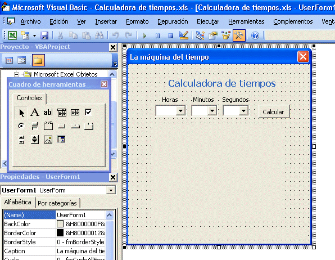Open the Complementos menu
This screenshot has width=335, height=260.
click(293, 21)
